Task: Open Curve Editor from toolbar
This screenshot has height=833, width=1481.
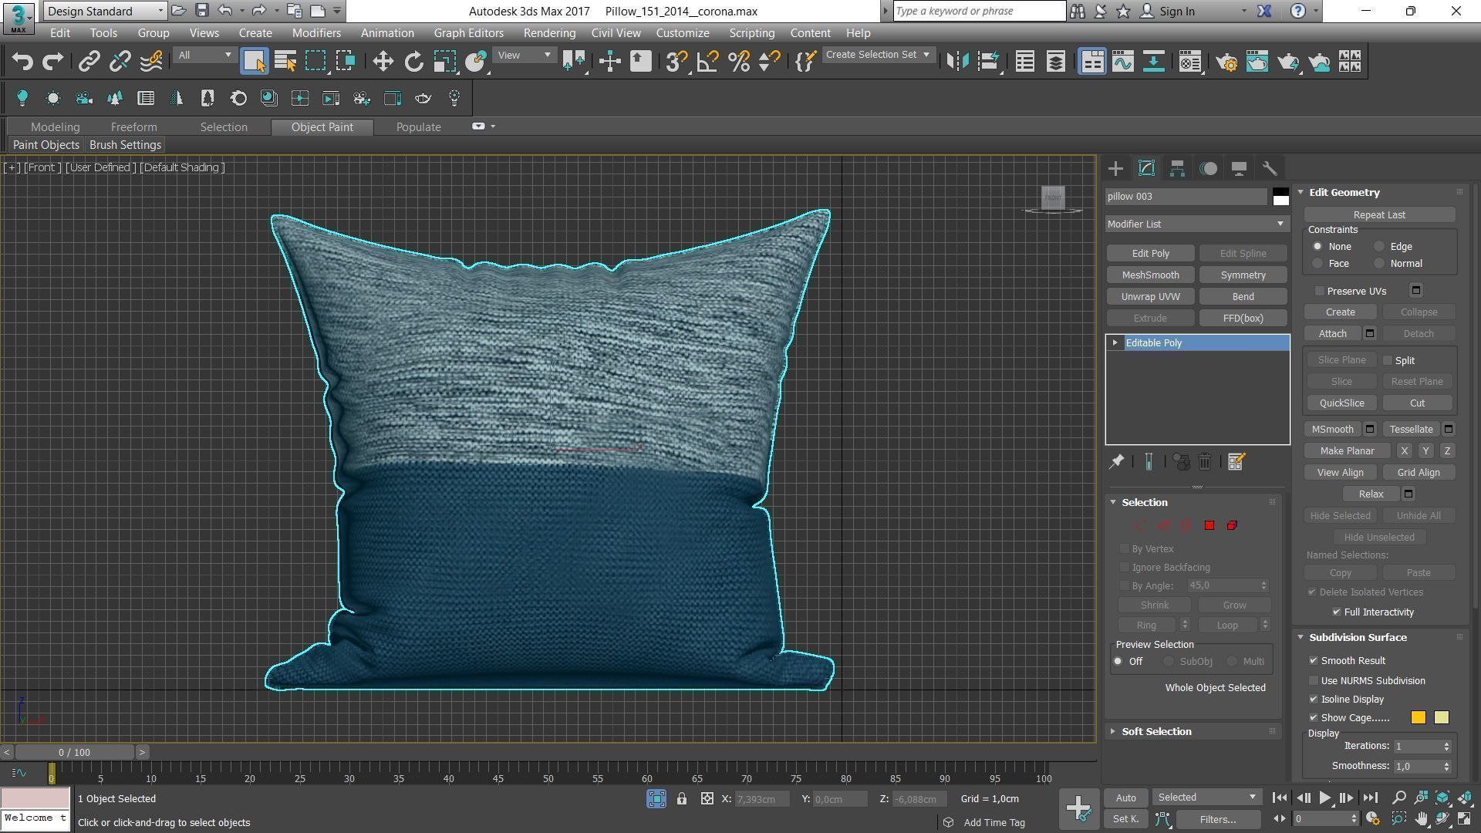Action: (x=1123, y=62)
